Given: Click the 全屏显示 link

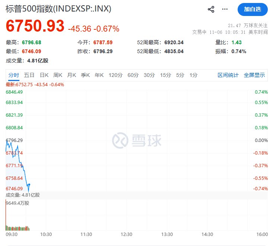Looking at the screenshot, I should tap(254, 75).
